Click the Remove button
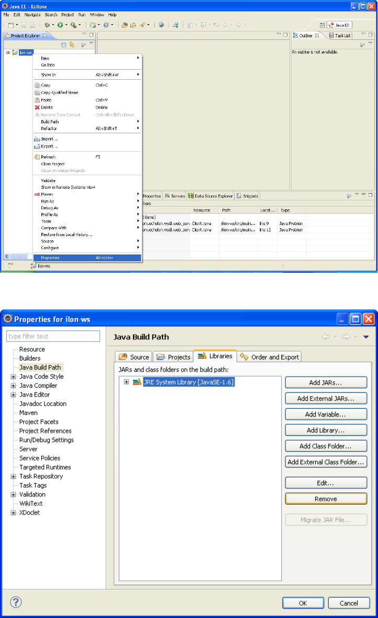The width and height of the screenshot is (378, 618). [x=326, y=499]
